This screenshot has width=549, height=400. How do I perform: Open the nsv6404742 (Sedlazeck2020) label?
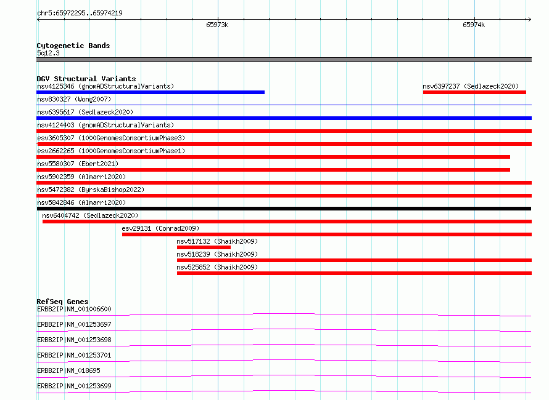coord(90,215)
